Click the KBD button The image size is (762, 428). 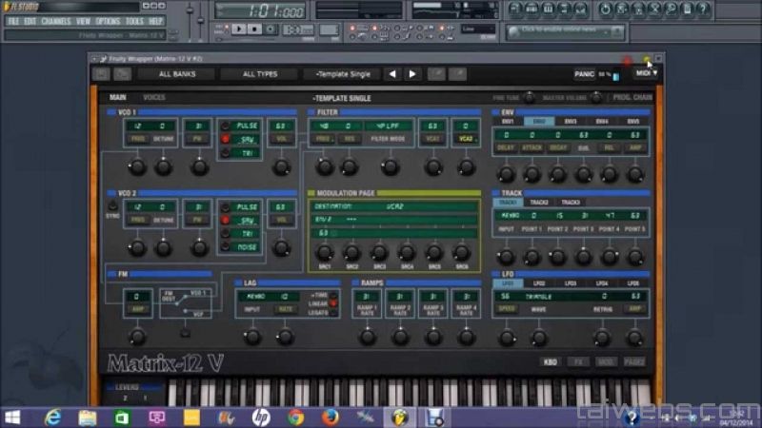(x=551, y=362)
